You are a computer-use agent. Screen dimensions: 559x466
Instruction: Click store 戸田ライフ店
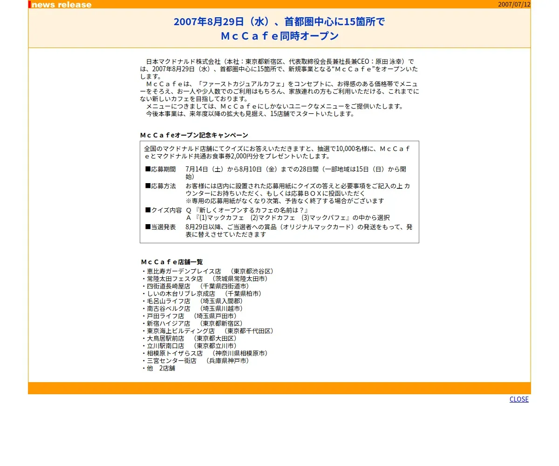[189, 316]
